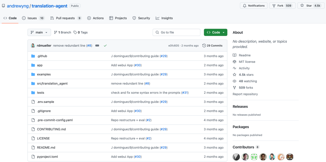326x162 pixels.
Task: Click the rdmueller author name
Action: coord(44,45)
